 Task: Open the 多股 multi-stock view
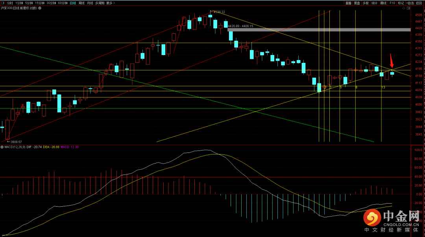coord(366,3)
